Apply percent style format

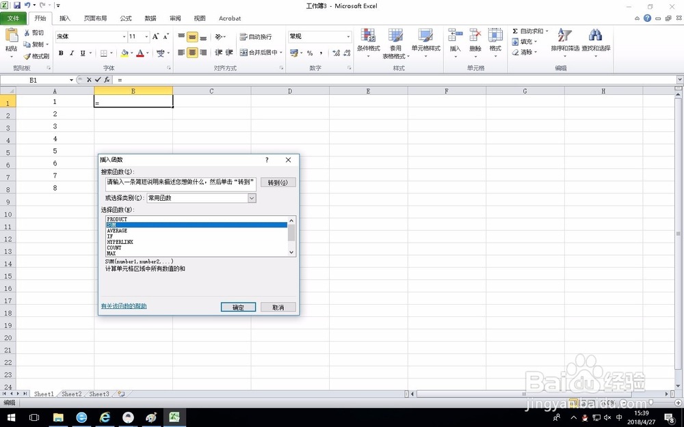pos(310,53)
